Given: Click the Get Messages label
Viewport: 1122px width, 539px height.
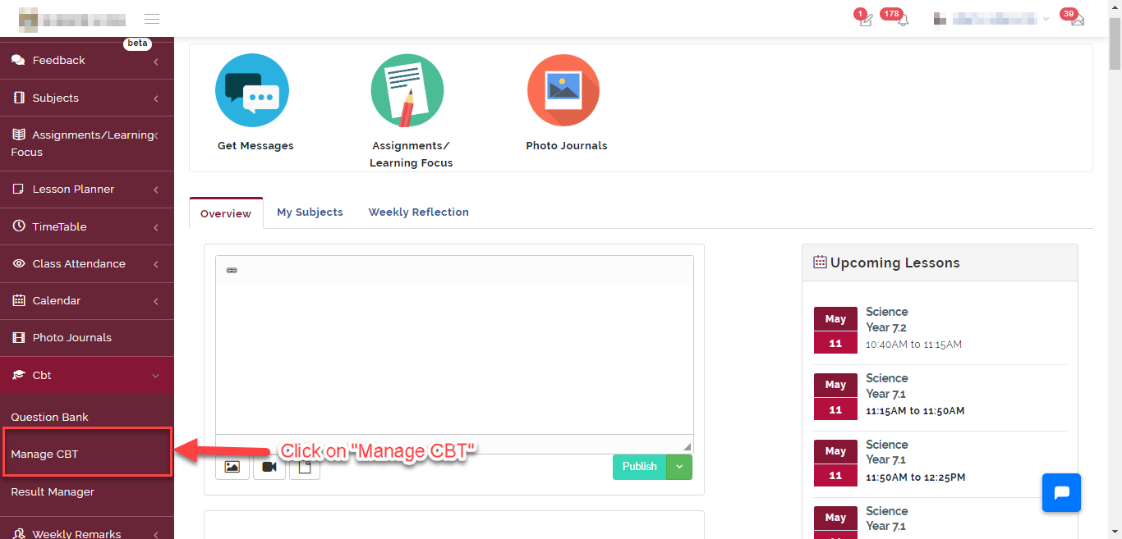Looking at the screenshot, I should [255, 146].
